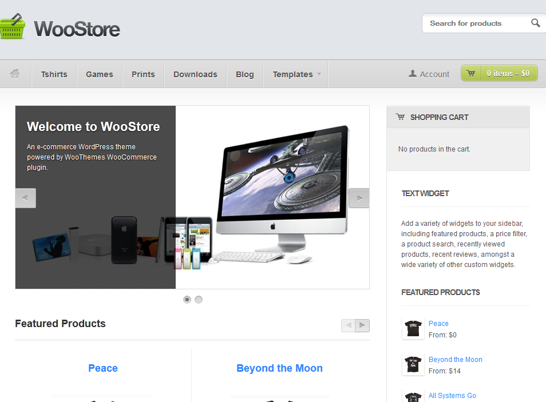This screenshot has height=402, width=546.
Task: Expand the Templates dropdown menu
Action: pyautogui.click(x=296, y=74)
